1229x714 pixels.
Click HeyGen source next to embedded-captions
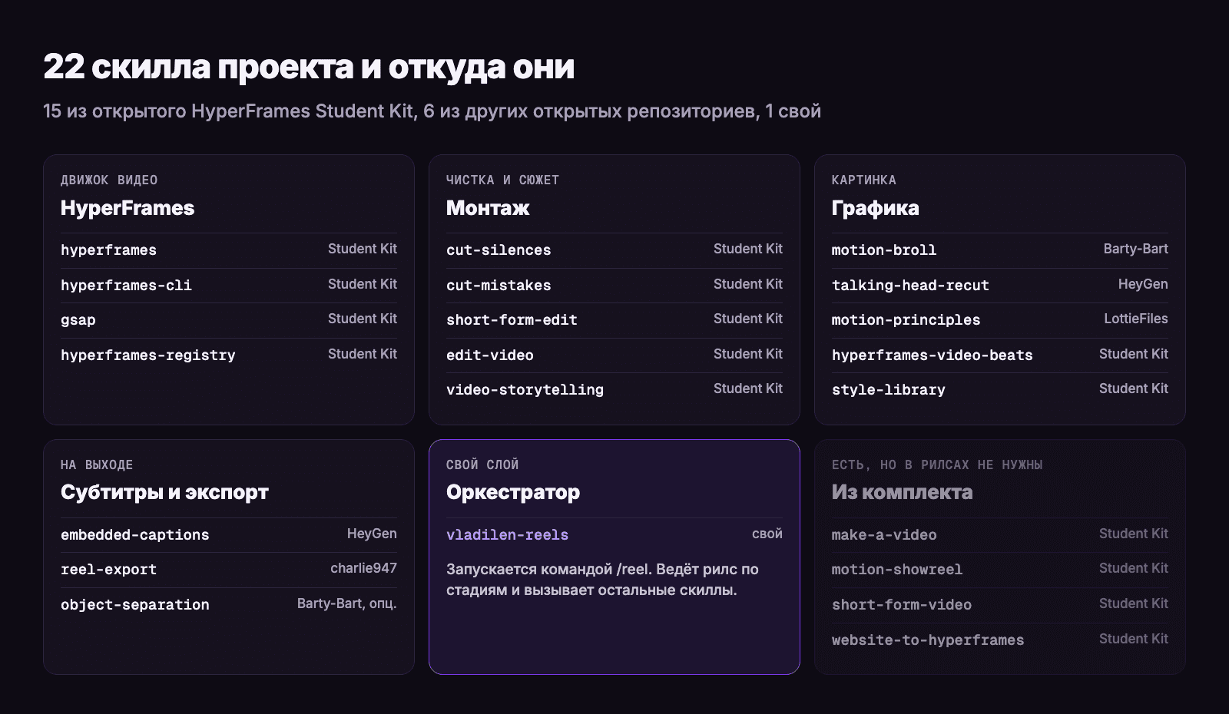pyautogui.click(x=372, y=534)
